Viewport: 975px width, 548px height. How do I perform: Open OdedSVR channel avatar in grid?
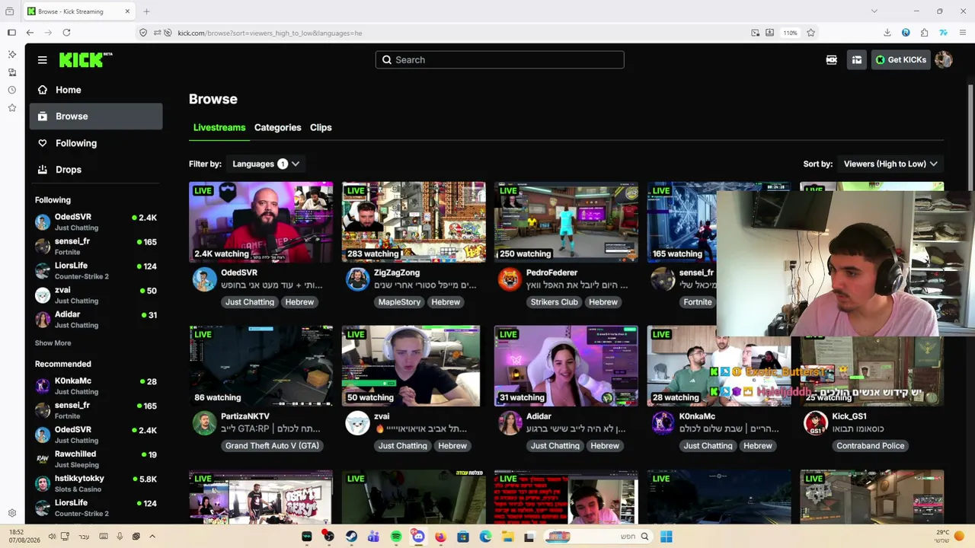point(204,279)
